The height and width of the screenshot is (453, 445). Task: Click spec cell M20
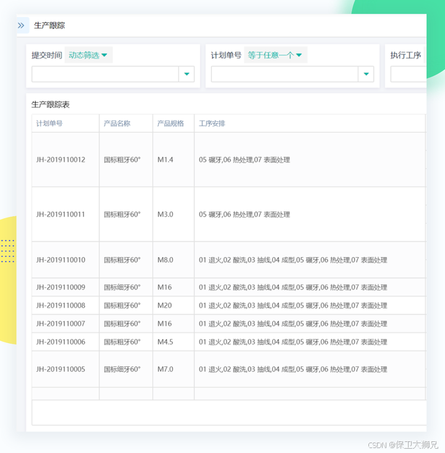click(x=164, y=305)
